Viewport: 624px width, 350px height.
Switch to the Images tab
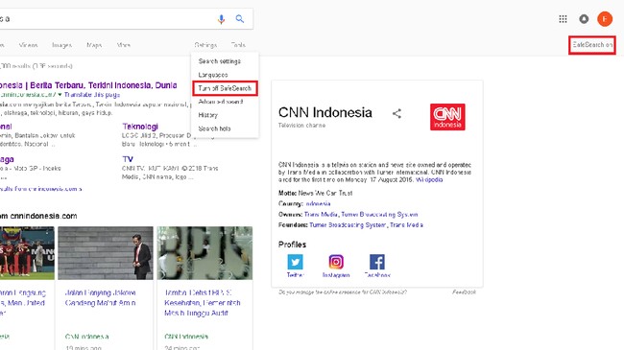tap(61, 45)
